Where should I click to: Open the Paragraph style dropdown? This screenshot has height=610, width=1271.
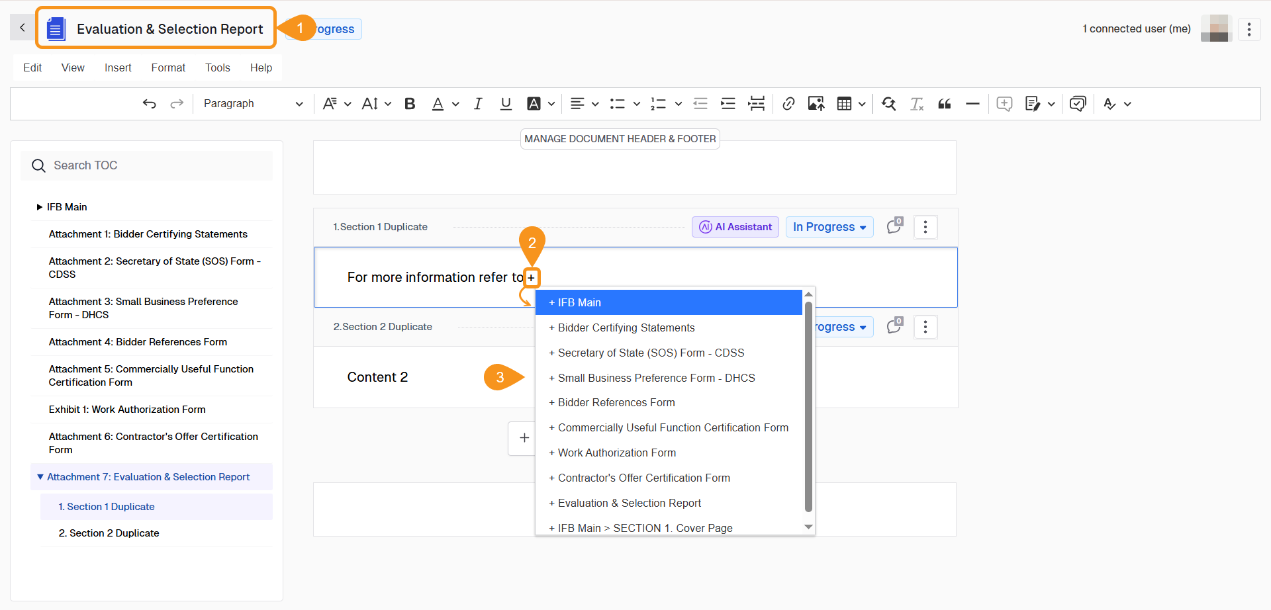click(254, 103)
